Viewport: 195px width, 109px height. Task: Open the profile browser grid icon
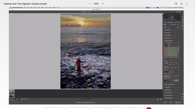(178, 27)
